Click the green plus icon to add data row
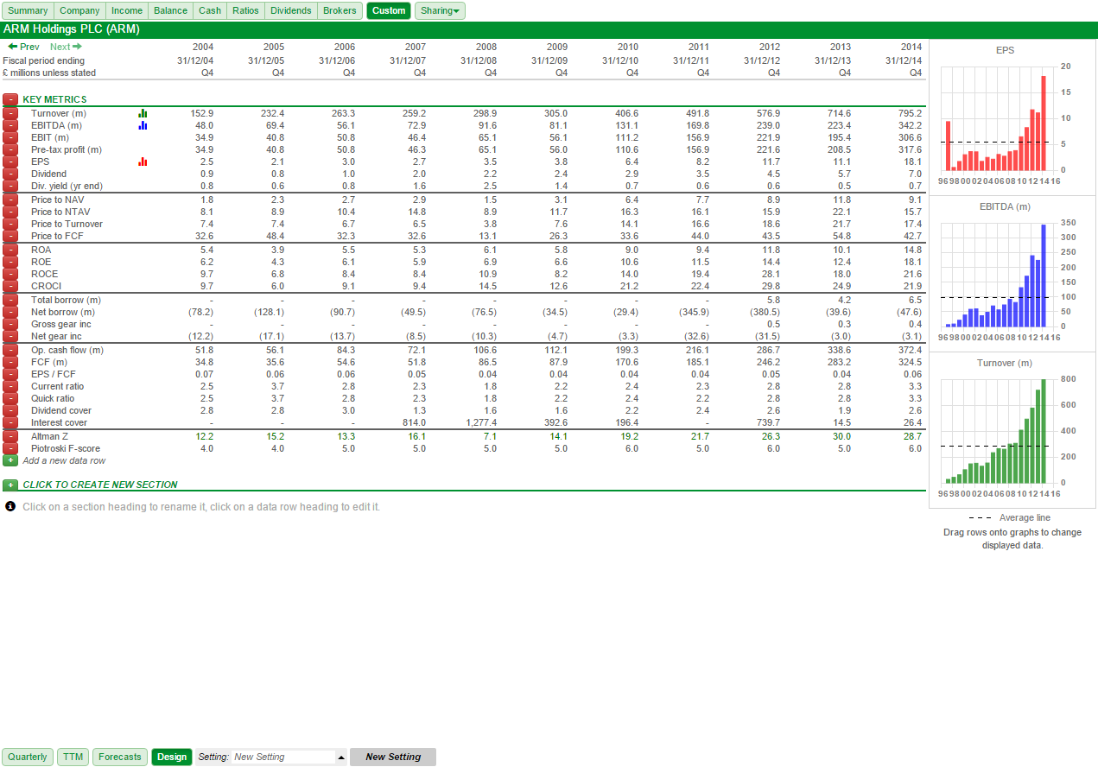This screenshot has width=1098, height=767. pyautogui.click(x=10, y=460)
